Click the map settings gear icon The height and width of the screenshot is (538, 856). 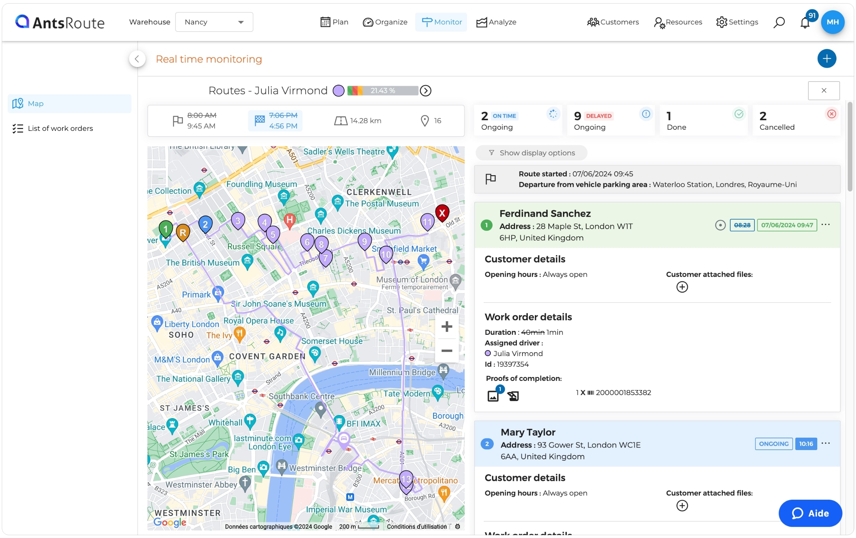457,526
